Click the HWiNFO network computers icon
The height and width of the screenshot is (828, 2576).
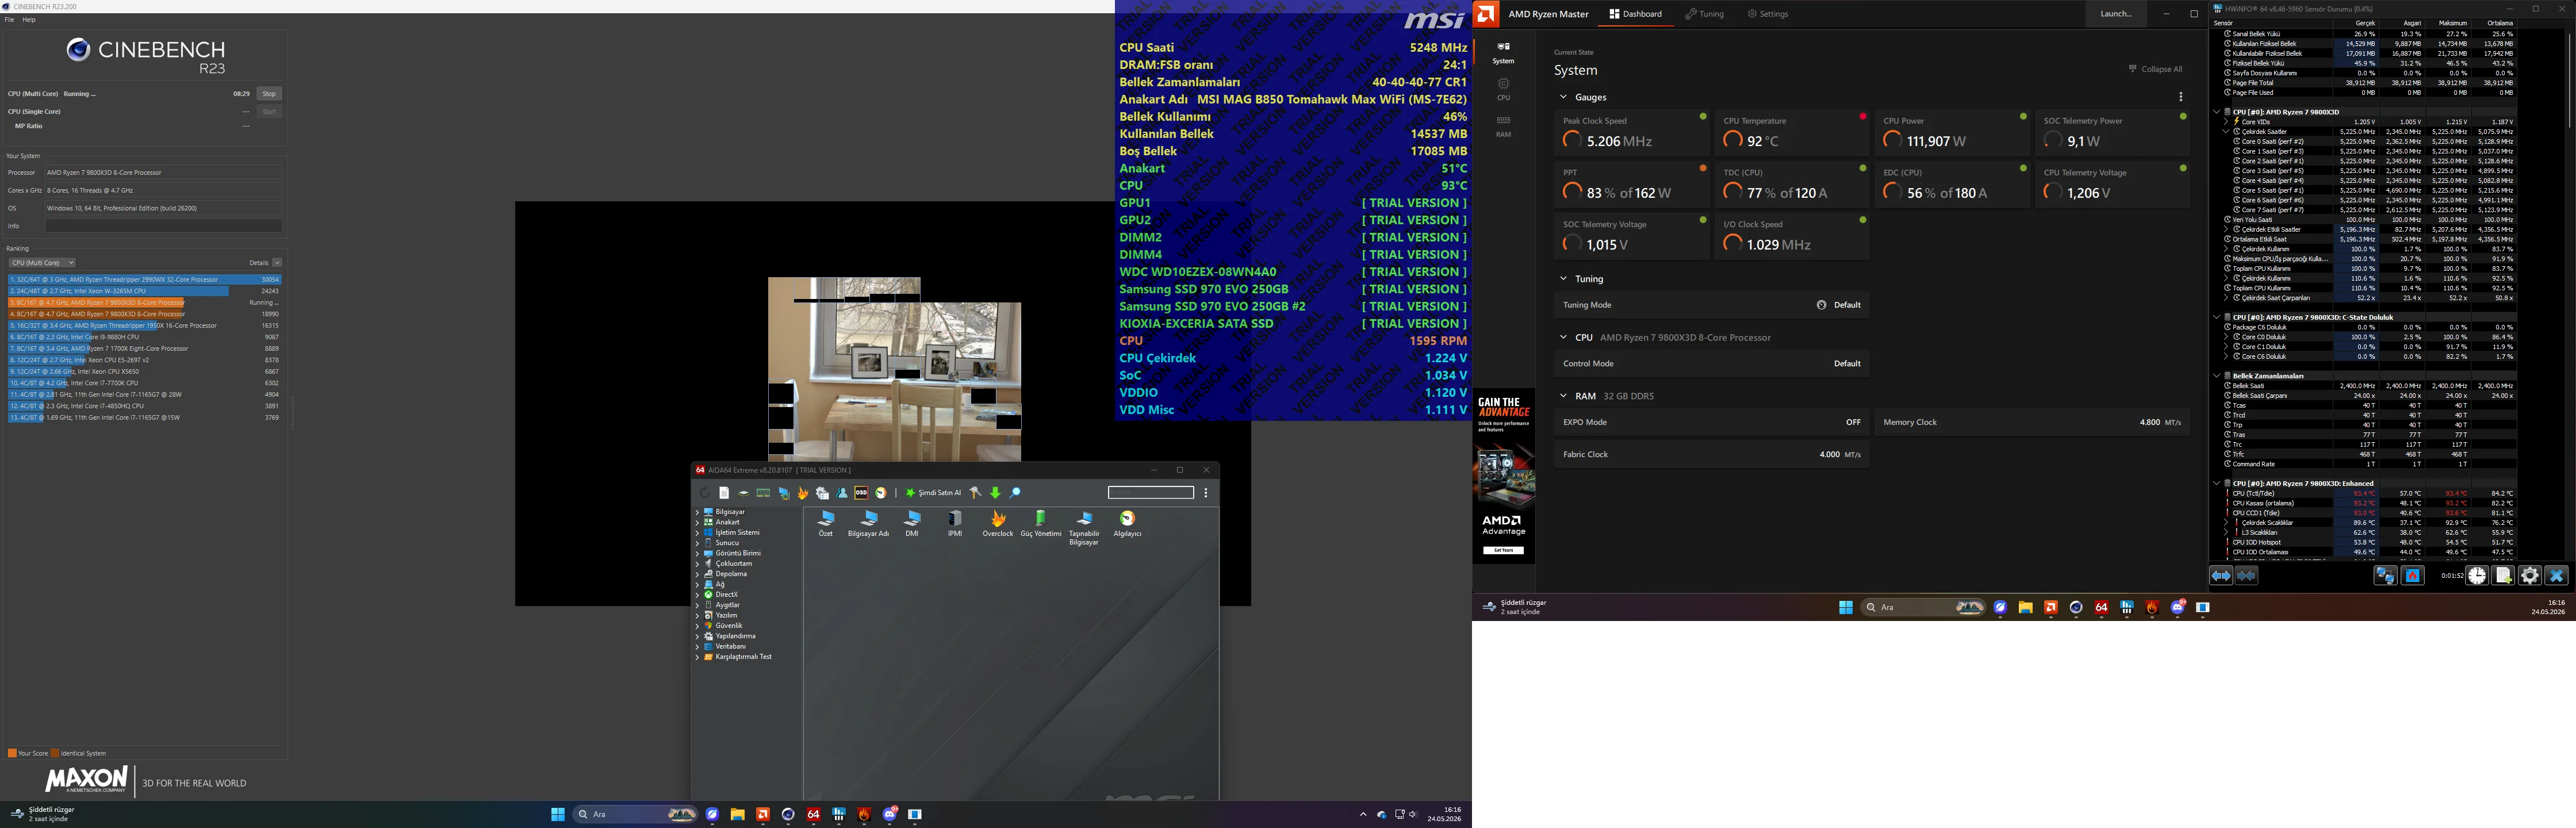(x=2385, y=576)
